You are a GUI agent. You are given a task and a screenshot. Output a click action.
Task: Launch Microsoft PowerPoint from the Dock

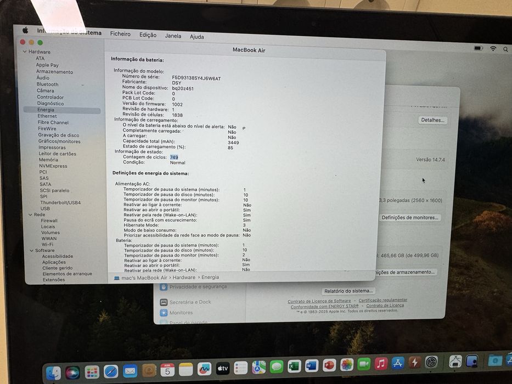tap(329, 365)
